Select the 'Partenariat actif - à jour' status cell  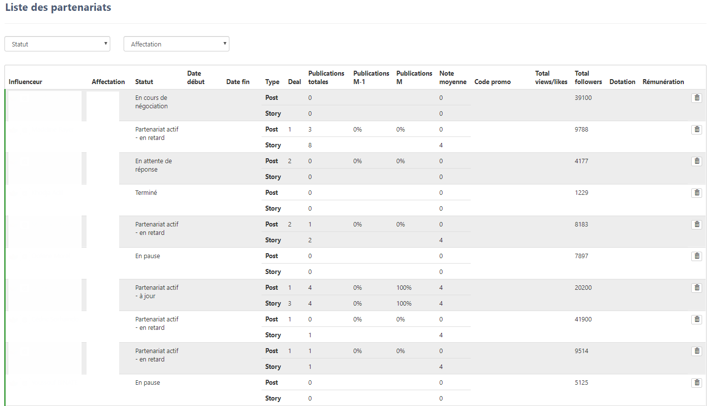157,292
